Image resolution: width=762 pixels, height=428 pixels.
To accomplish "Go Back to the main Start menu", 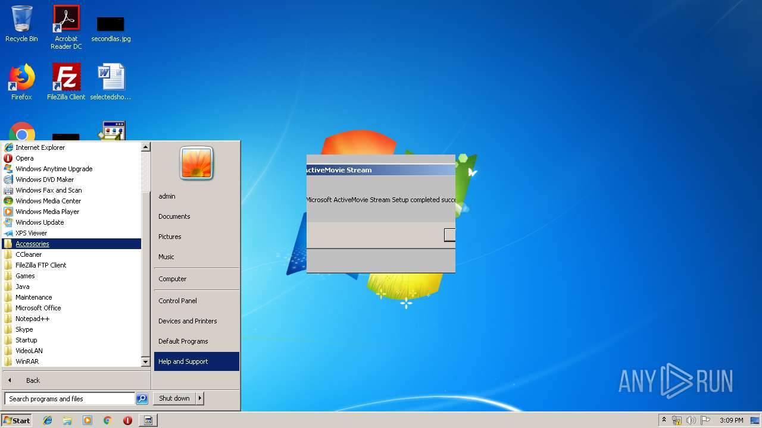I will 76,380.
